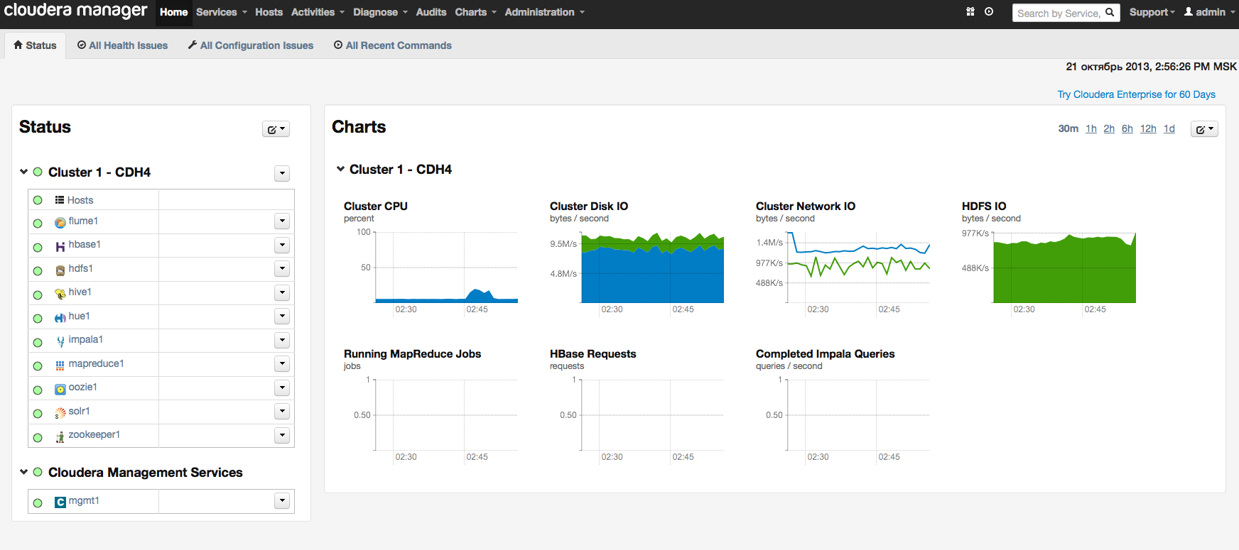Collapse Cloudera Management Services section
The height and width of the screenshot is (550, 1239).
pyautogui.click(x=23, y=472)
